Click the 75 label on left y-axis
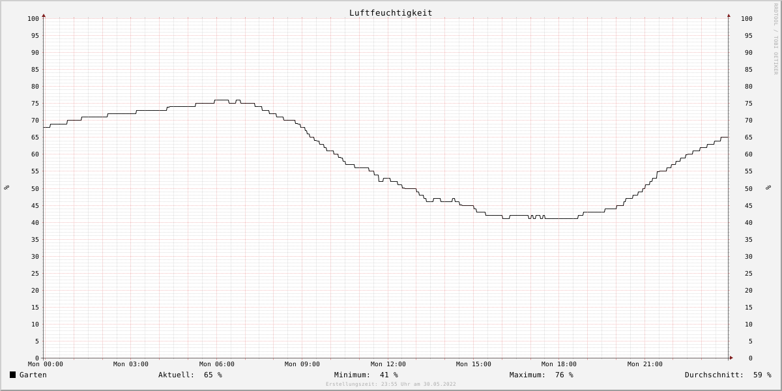The width and height of the screenshot is (782, 391). (x=35, y=103)
